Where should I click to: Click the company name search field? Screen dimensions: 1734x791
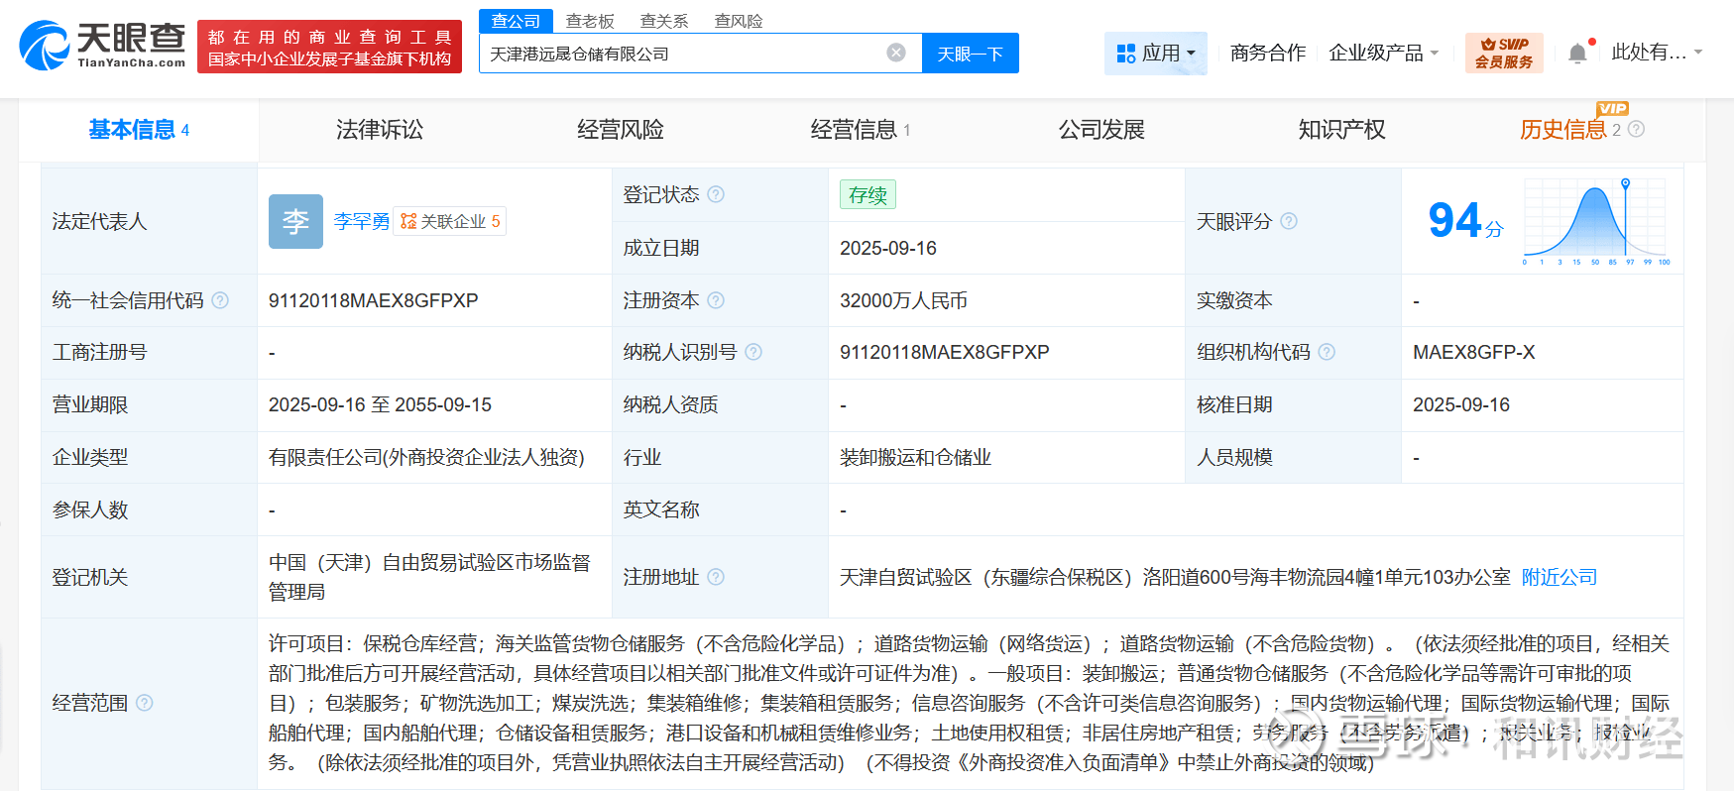click(x=682, y=54)
